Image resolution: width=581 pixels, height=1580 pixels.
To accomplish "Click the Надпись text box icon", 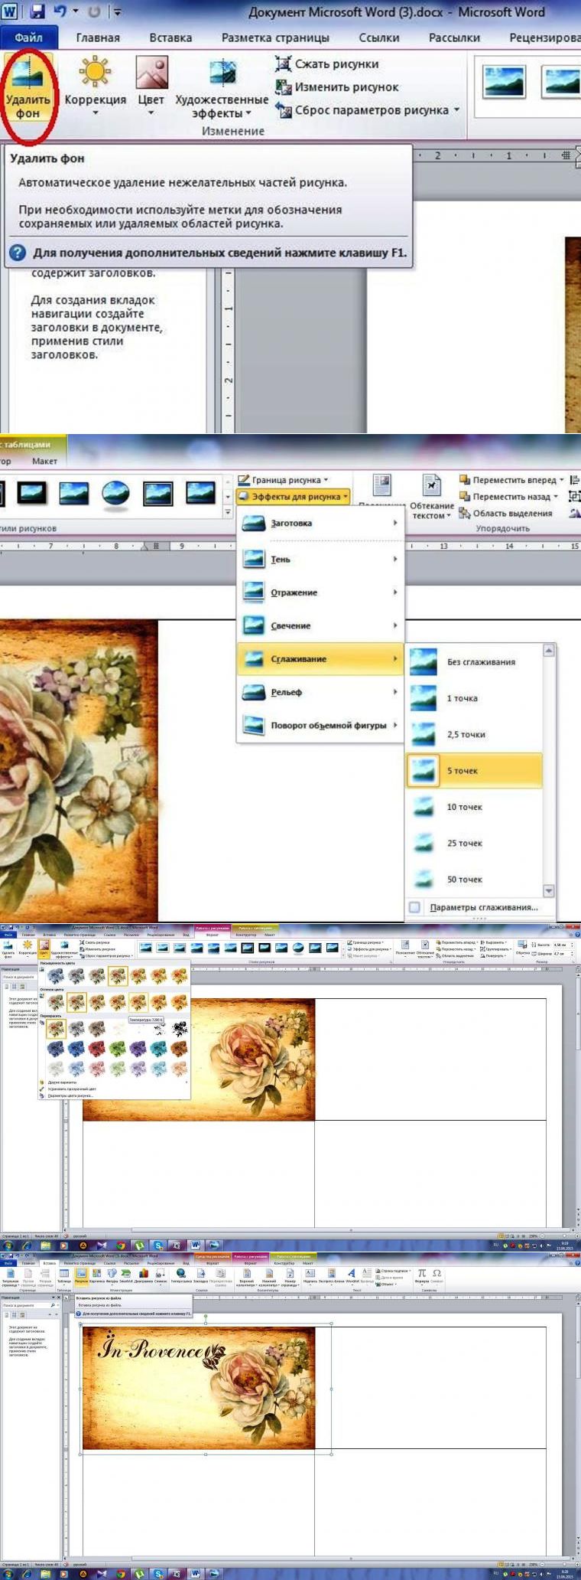I will (x=310, y=1277).
